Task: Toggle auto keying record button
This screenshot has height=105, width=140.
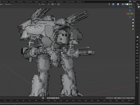Action: tap(43, 98)
